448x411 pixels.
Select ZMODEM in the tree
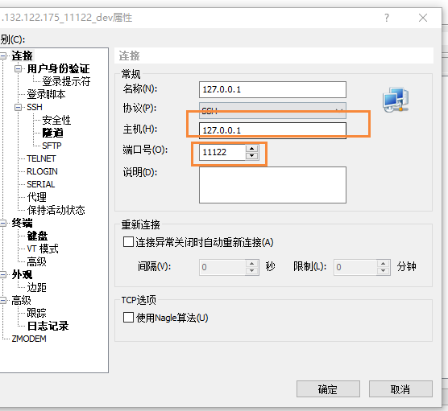click(x=29, y=339)
